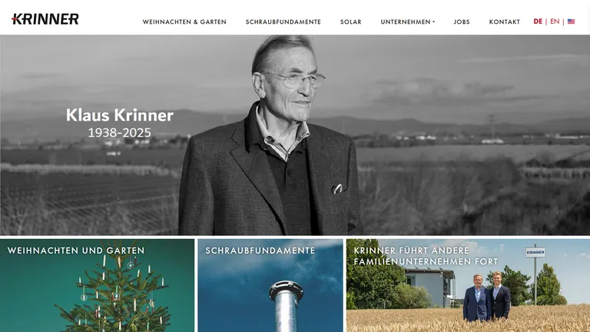
Task: Select the US flag language icon
Action: pos(571,22)
